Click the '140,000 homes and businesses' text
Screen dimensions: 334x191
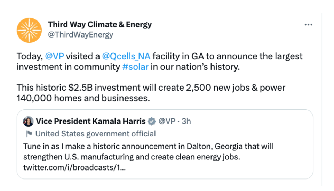[83, 98]
